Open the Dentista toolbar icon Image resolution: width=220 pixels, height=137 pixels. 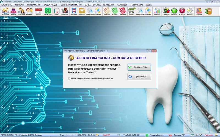pos(29,11)
